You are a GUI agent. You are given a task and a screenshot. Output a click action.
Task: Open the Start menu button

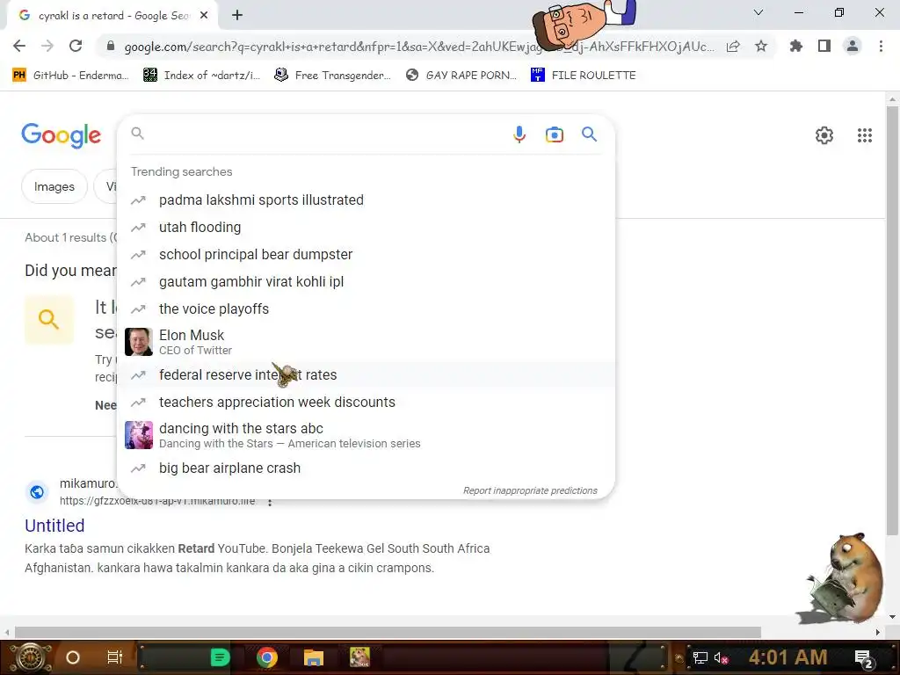31,657
